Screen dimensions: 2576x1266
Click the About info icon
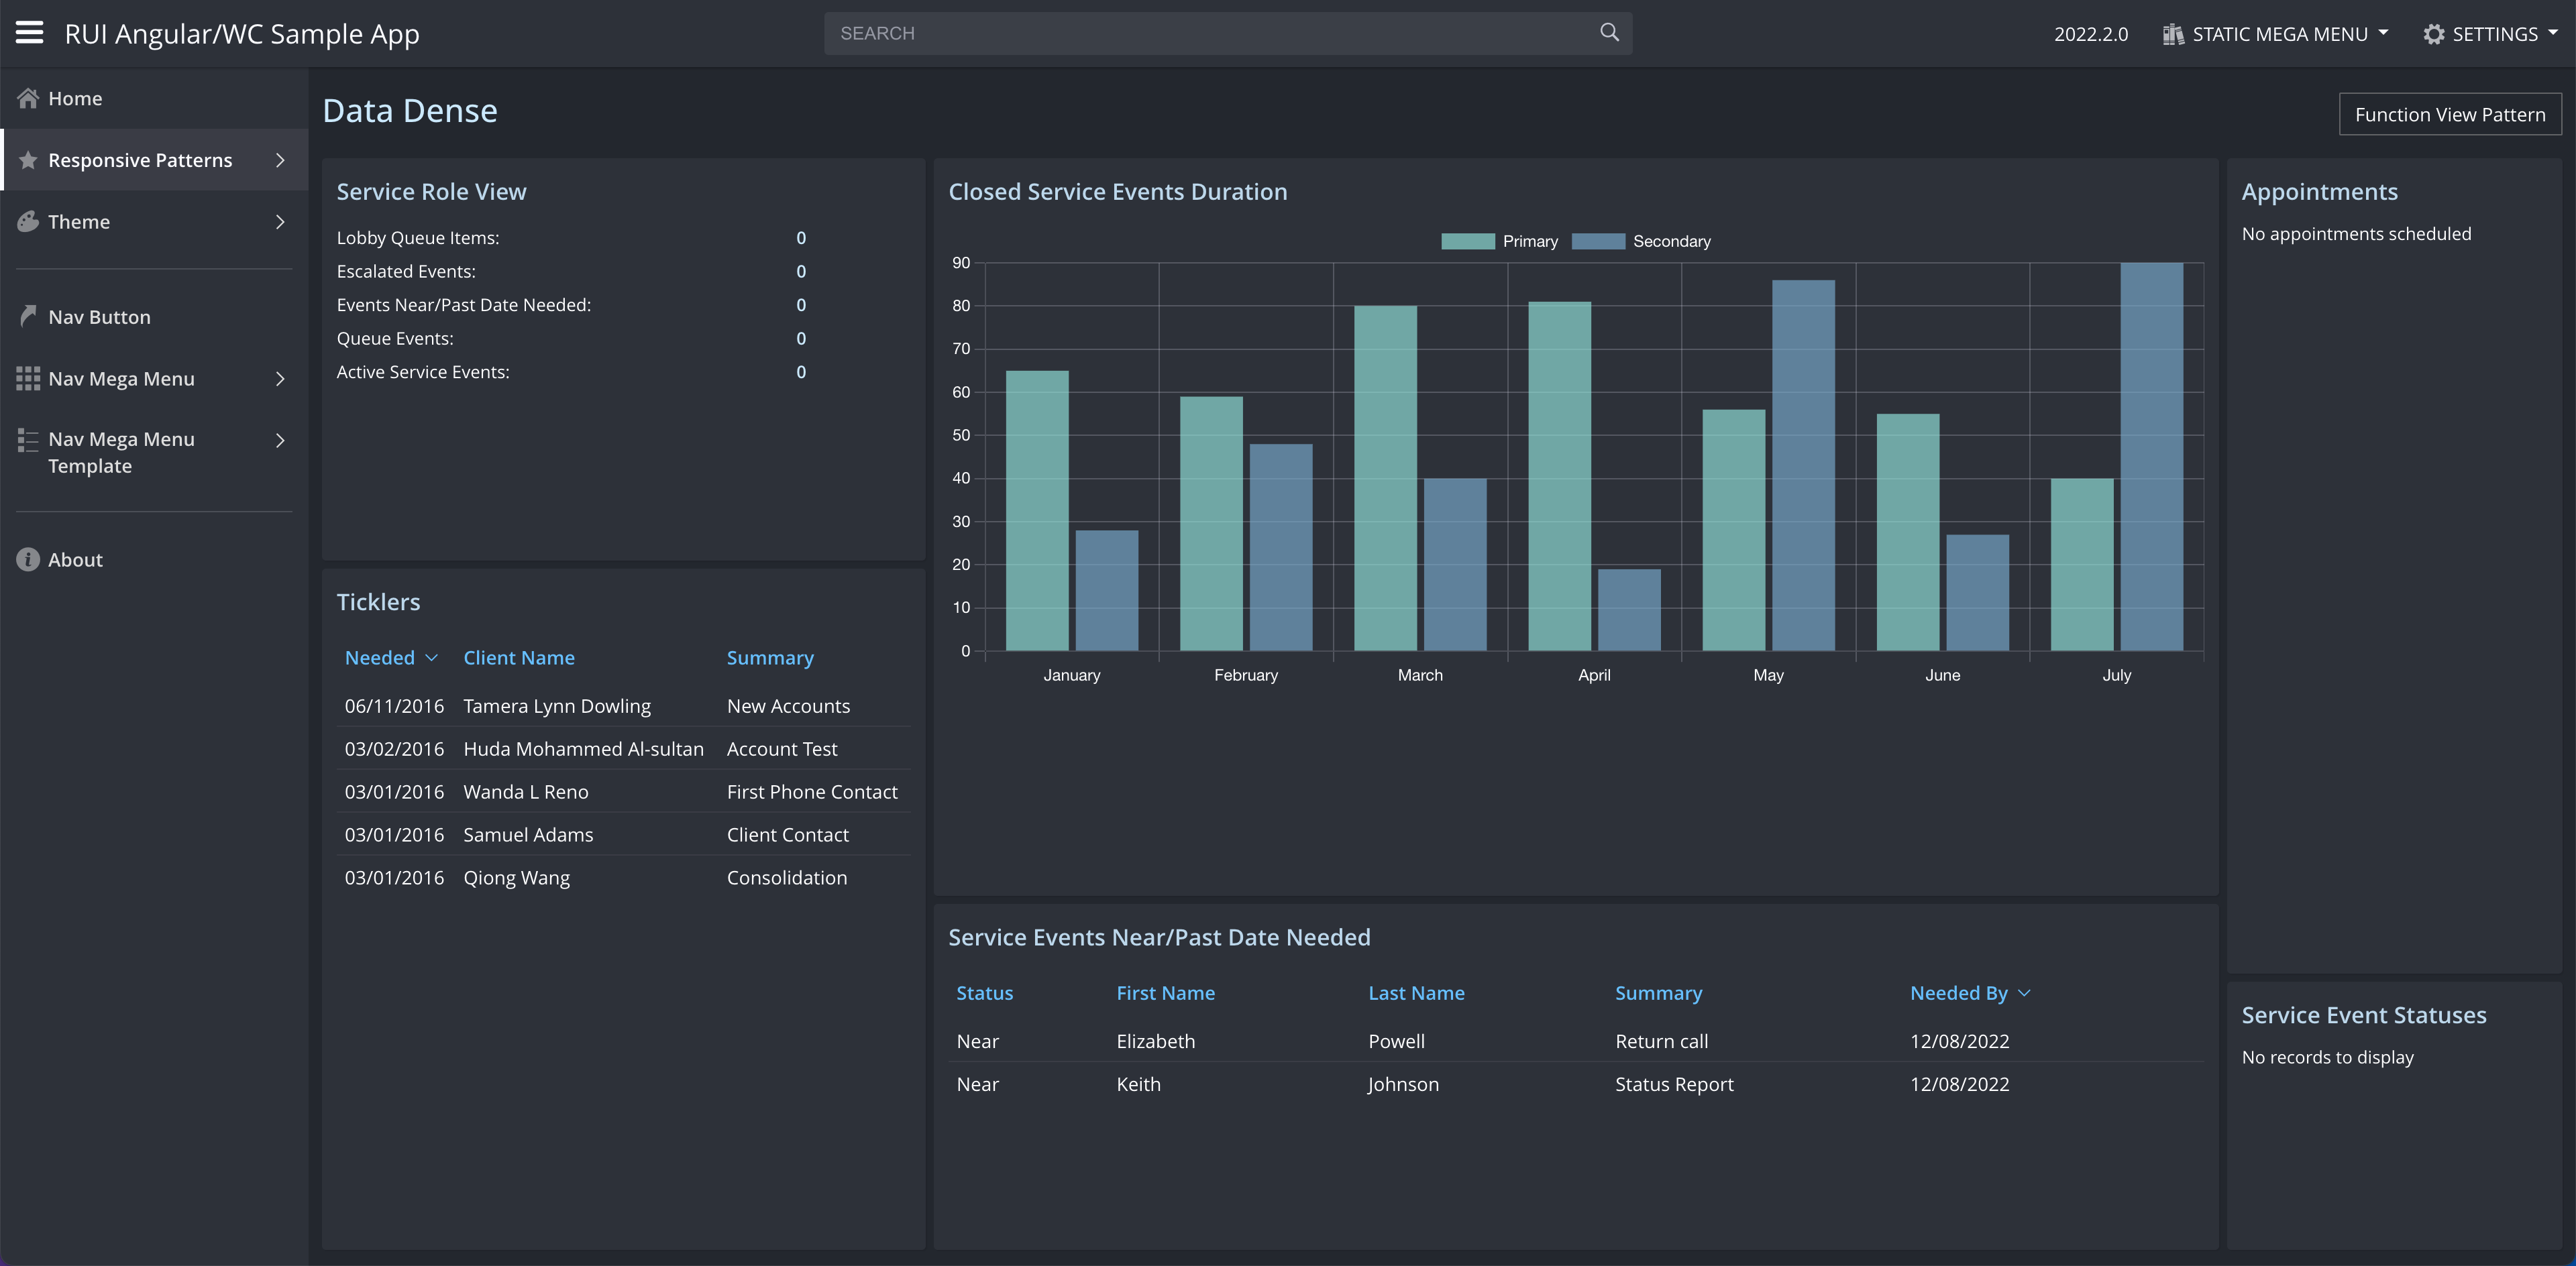click(28, 559)
